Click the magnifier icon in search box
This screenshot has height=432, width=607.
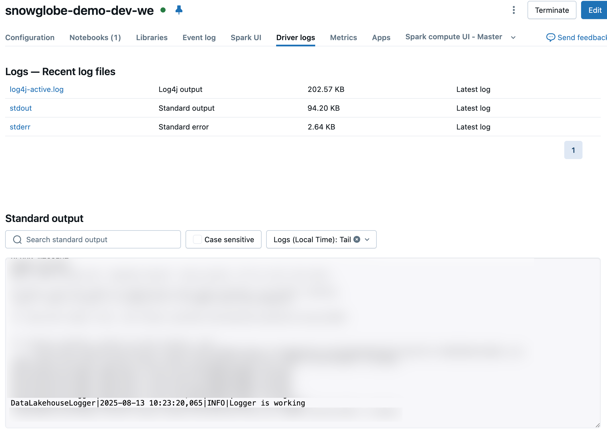coord(17,240)
